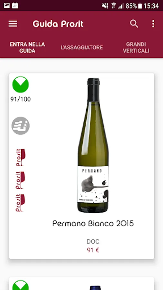The width and height of the screenshot is (163, 290).
Task: Tap the search magnifier icon
Action: pyautogui.click(x=134, y=24)
